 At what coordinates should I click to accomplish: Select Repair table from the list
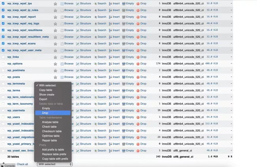pos(49,140)
